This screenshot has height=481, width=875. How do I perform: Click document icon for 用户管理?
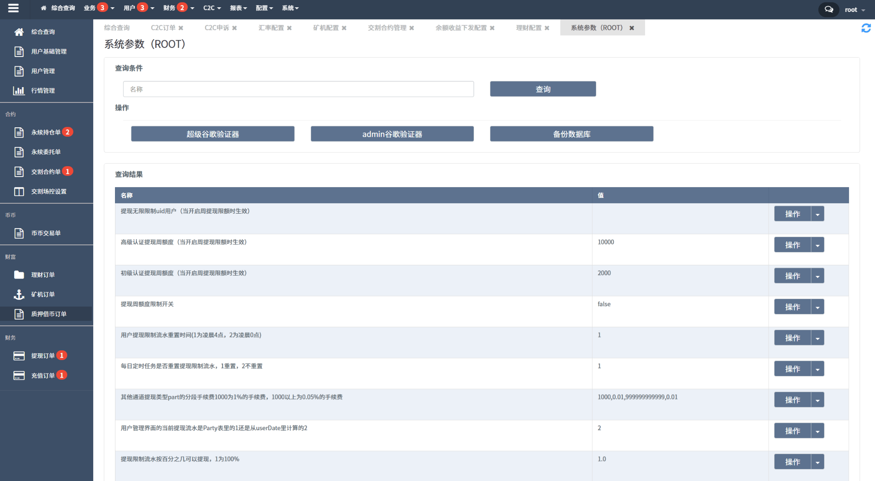click(19, 71)
